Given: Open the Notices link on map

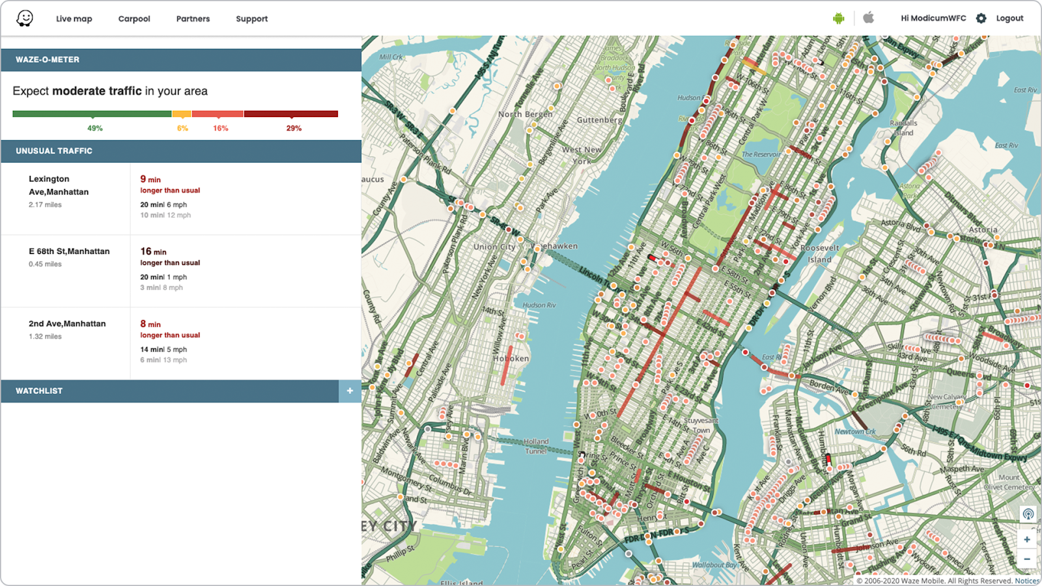Looking at the screenshot, I should tap(1027, 581).
